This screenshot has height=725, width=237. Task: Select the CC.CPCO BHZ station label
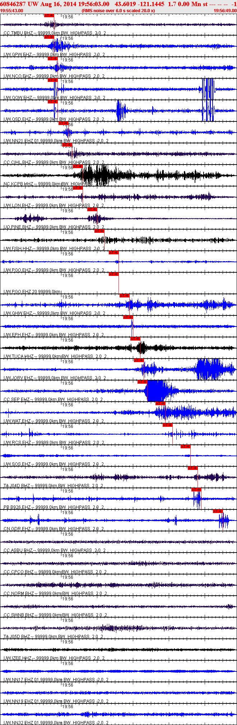tap(55, 572)
